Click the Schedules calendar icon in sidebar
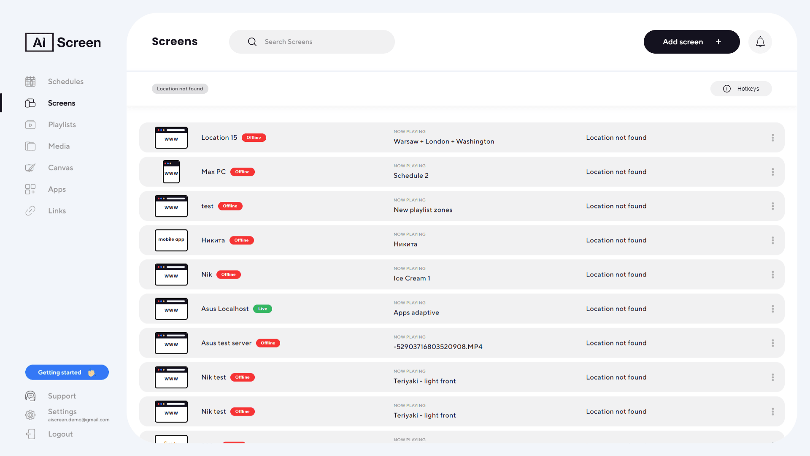810x456 pixels. (30, 81)
